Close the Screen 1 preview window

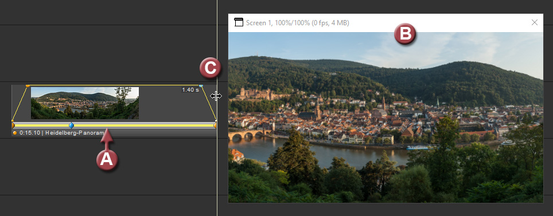coord(534,22)
